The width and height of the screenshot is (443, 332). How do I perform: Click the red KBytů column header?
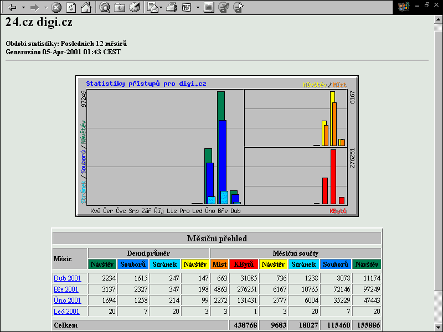244,264
